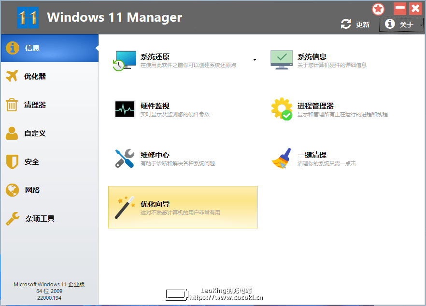Image resolution: width=426 pixels, height=306 pixels.
Task: Click the 一键清理 title text
Action: coord(312,155)
